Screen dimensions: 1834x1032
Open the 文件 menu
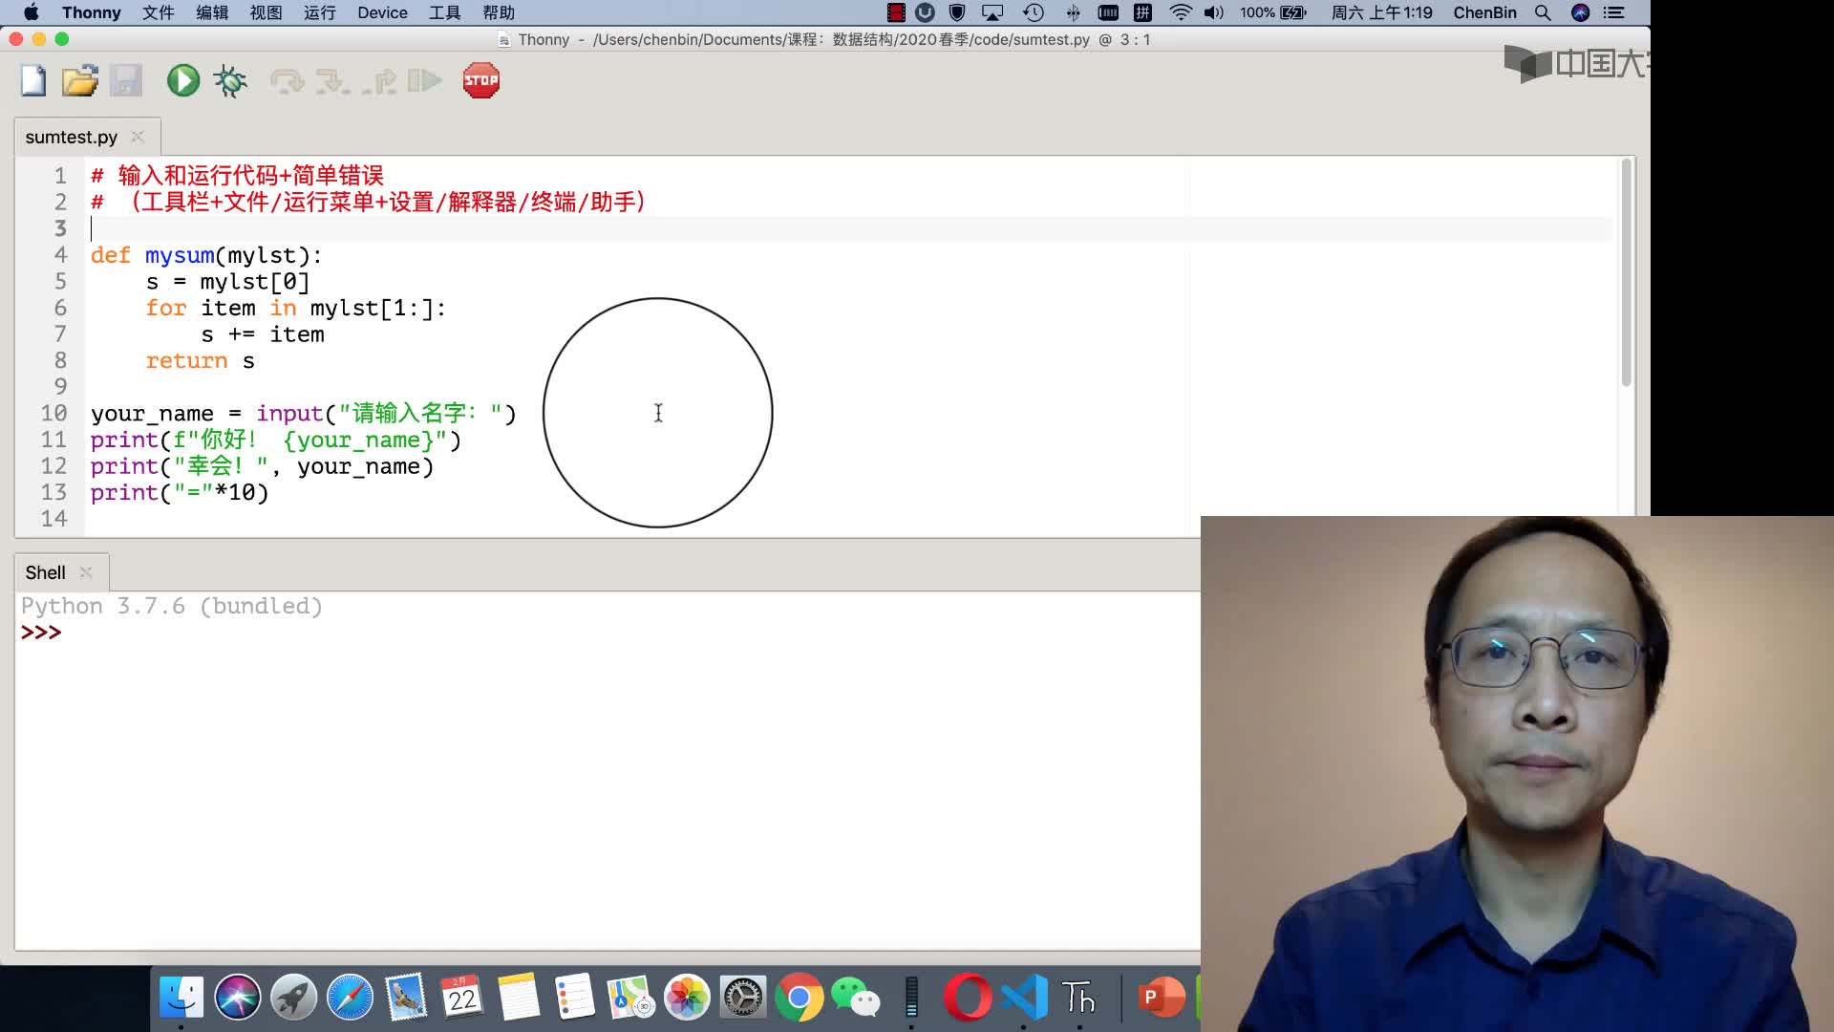pos(159,12)
